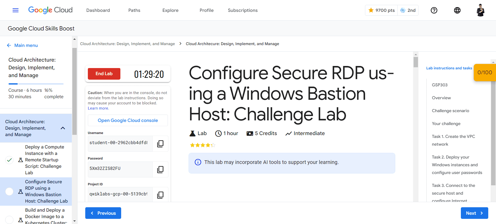This screenshot has height=224, width=496.
Task: Click the Main menu link
Action: [26, 45]
